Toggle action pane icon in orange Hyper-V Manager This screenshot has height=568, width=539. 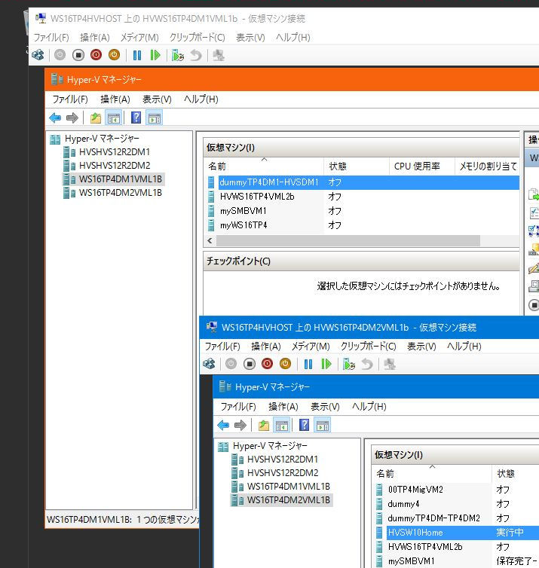[x=155, y=118]
